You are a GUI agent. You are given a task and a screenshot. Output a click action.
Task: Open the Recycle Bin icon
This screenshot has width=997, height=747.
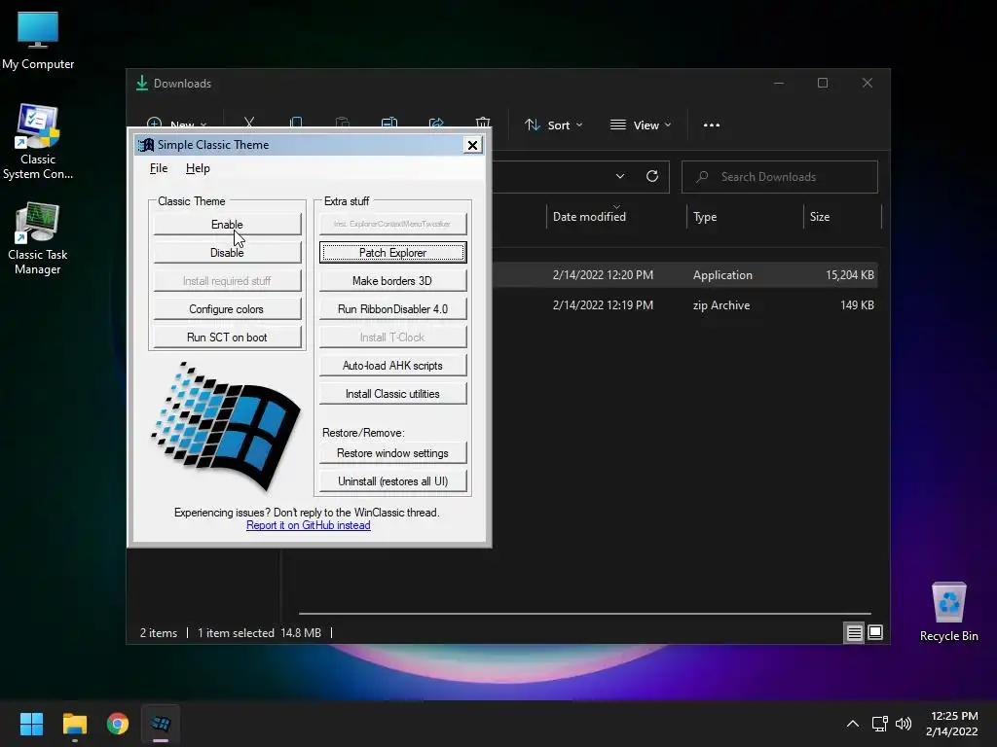coord(948,612)
